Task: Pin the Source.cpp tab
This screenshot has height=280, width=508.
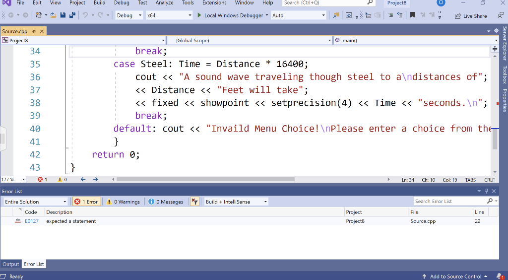Action: pyautogui.click(x=34, y=31)
